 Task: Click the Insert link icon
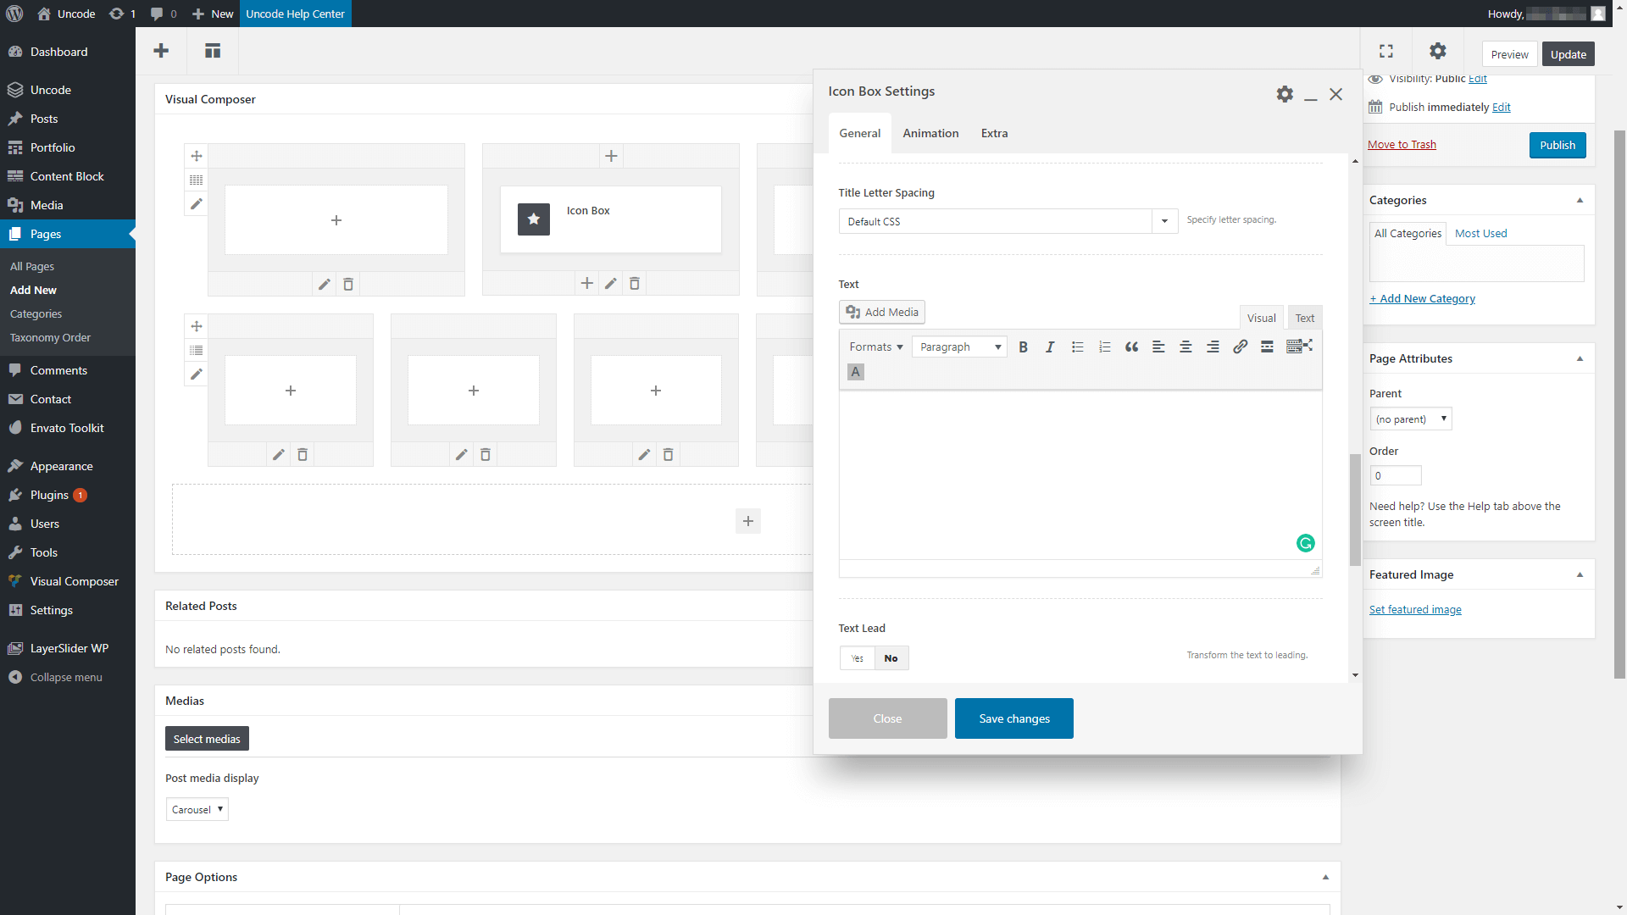pos(1239,347)
